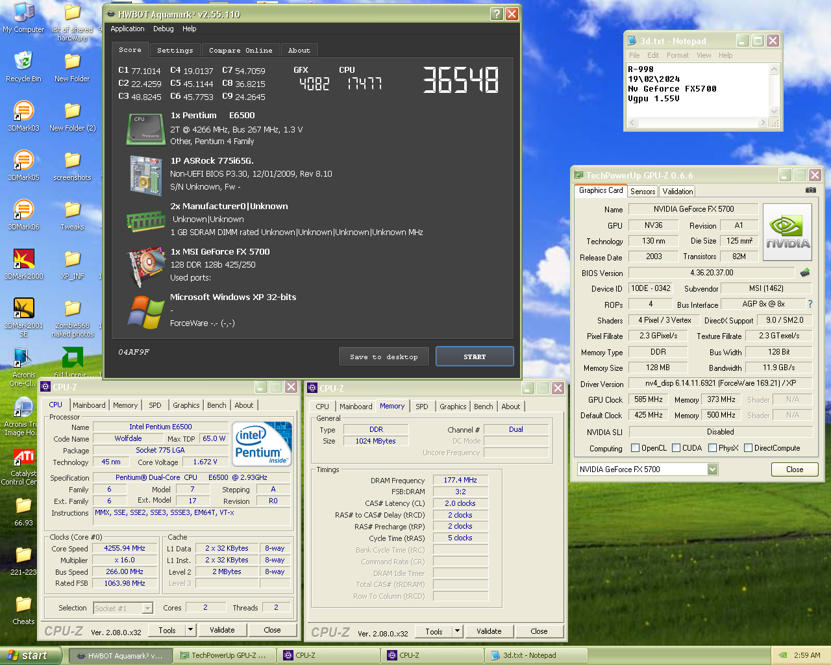
Task: Open the Application menu in Aquamark
Action: click(127, 29)
